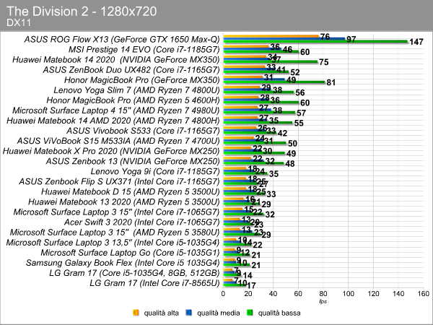Select the MSI Prestige 14 EVO row label
Screen dimensions: 433x325
coord(144,50)
